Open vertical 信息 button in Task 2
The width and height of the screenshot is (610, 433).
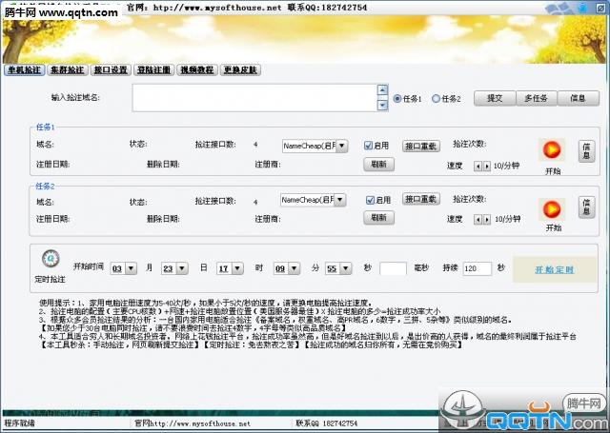[x=587, y=207]
